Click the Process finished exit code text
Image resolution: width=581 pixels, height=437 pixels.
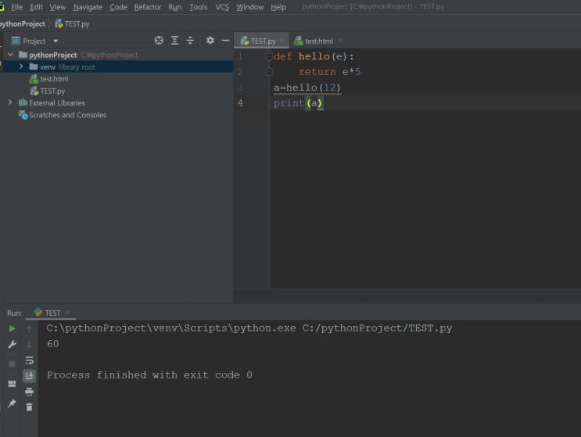click(x=149, y=375)
